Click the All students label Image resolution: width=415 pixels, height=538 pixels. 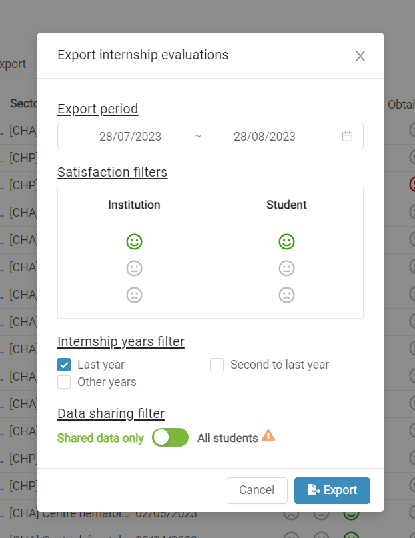click(228, 438)
